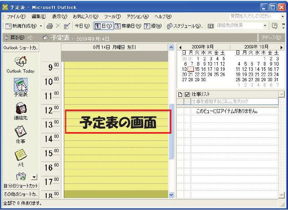Expand the 連絡先の検索 dropdown
This screenshot has width=288, height=210.
coord(265,26)
